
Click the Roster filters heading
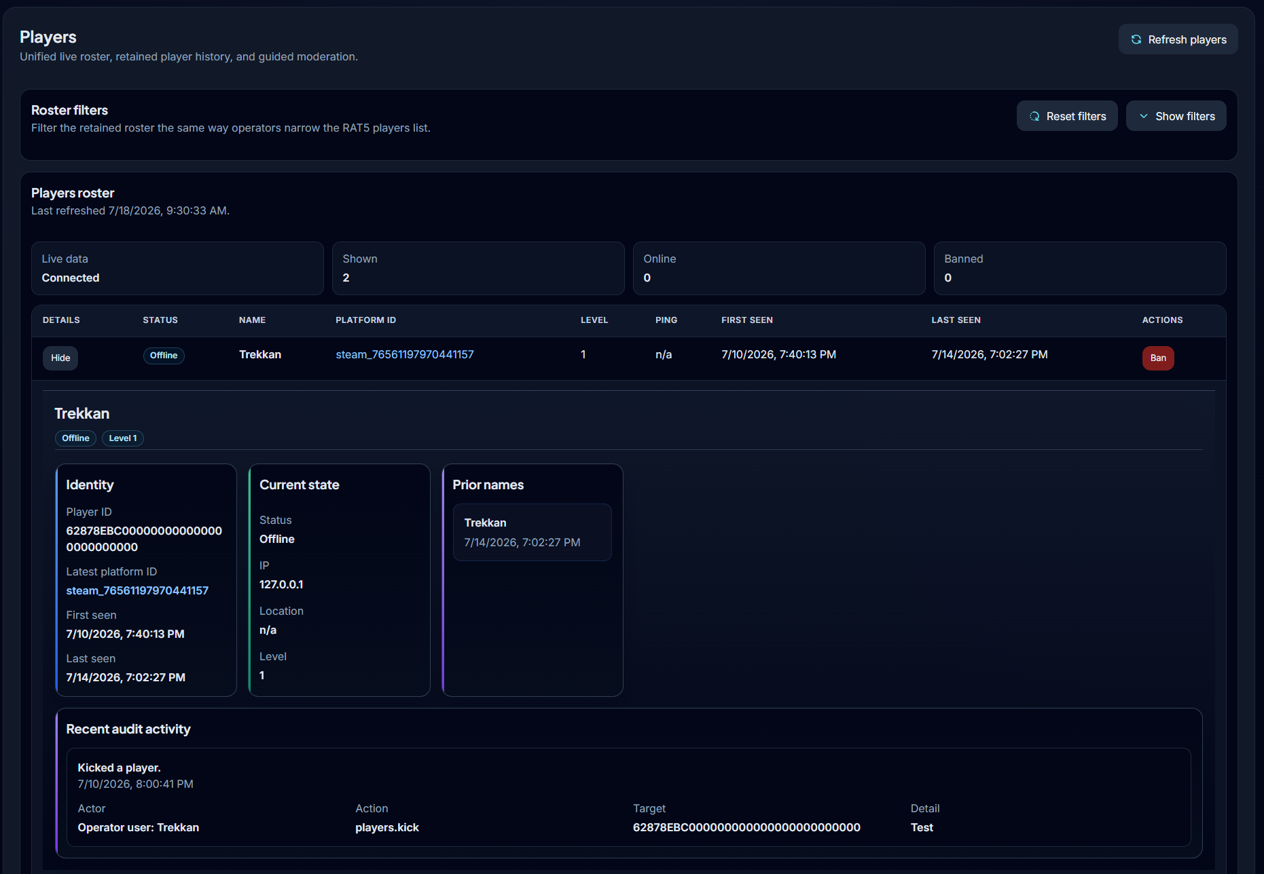click(x=69, y=110)
